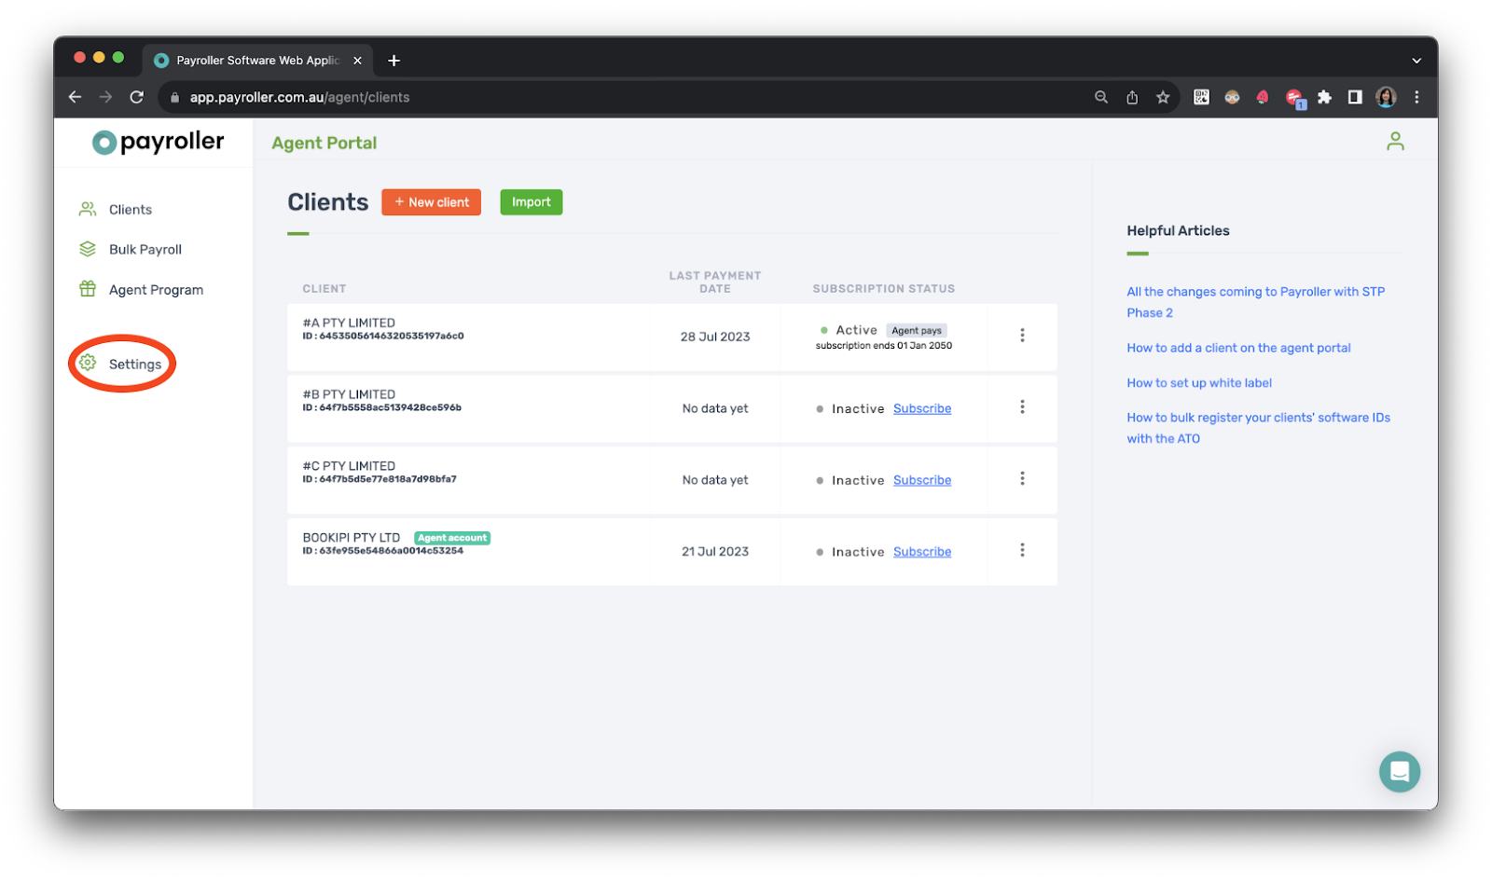Screen dimensions: 1492x881
Task: Click the QR code extension icon
Action: (x=1201, y=97)
